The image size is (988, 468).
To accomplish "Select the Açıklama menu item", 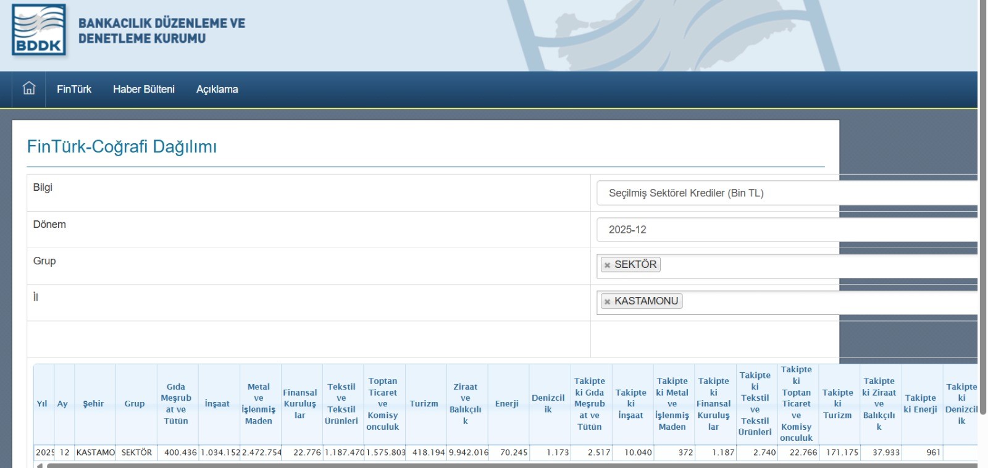I will (217, 90).
